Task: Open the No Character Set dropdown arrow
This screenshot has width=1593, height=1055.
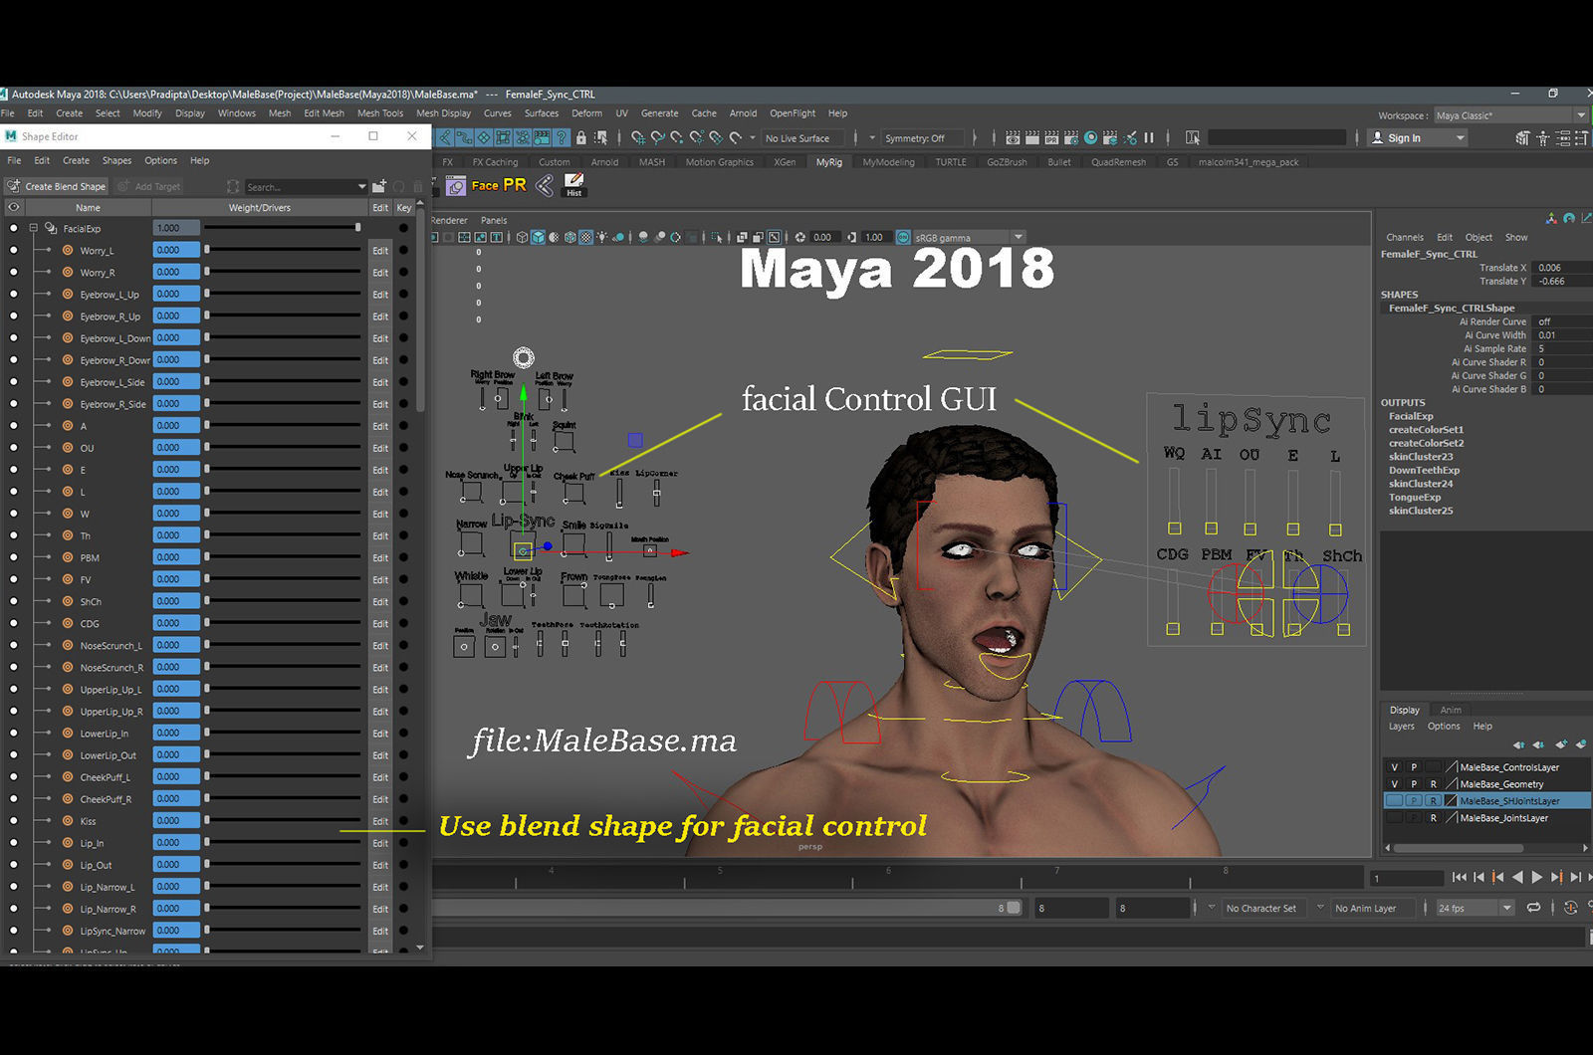Action: tap(1212, 908)
